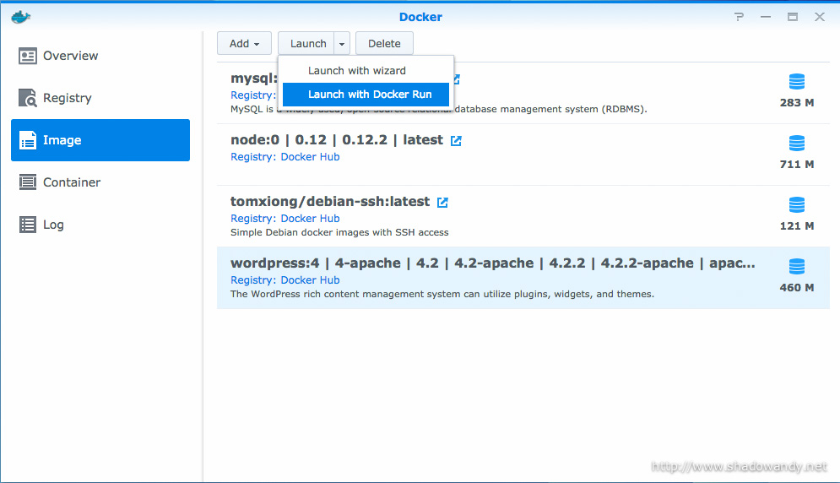Click the Launch button

(x=306, y=43)
